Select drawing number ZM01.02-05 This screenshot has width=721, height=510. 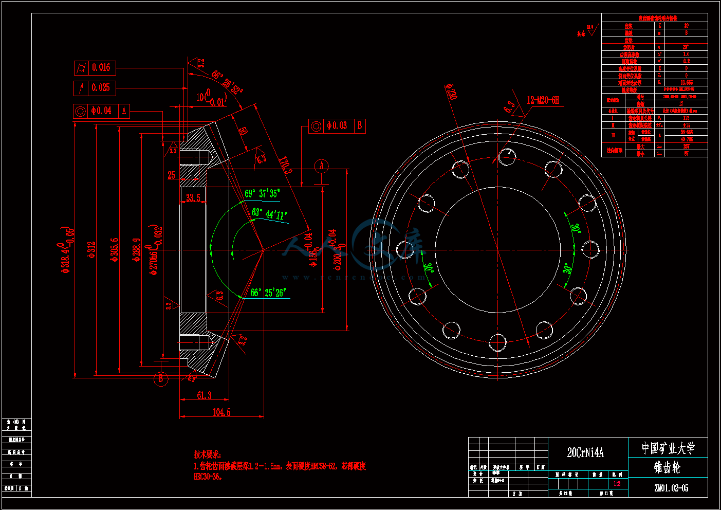[671, 488]
